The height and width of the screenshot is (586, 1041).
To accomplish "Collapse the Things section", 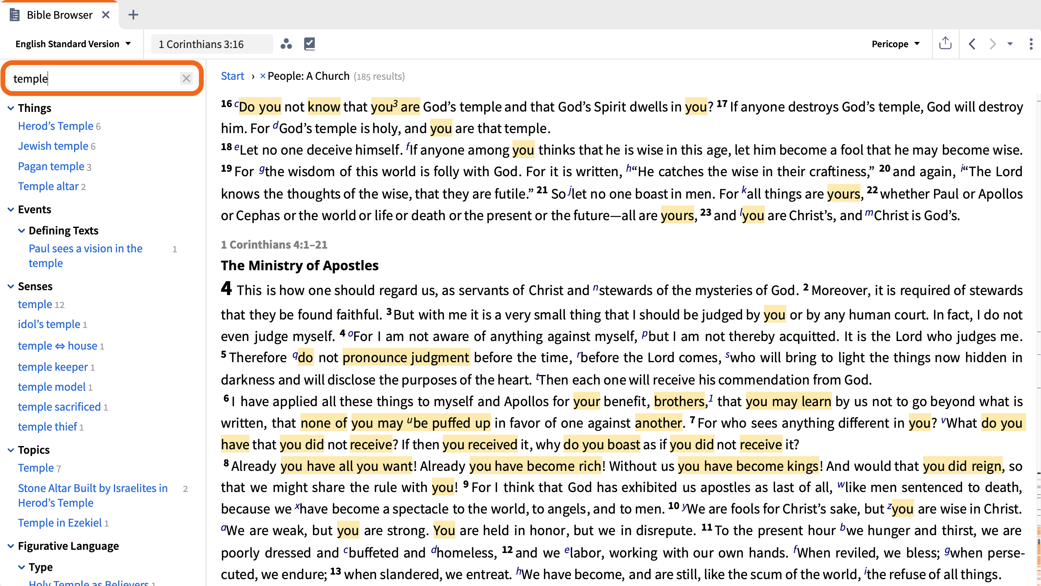I will [x=11, y=108].
